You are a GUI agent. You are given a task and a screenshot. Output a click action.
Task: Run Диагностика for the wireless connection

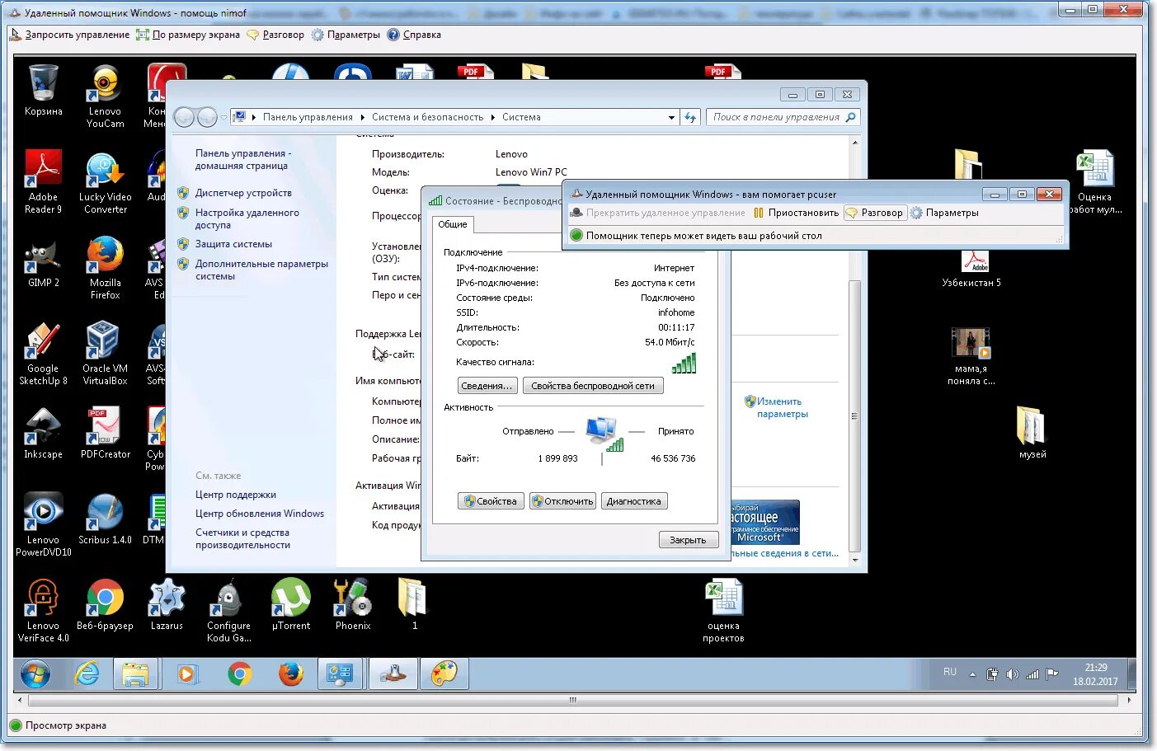[x=634, y=501]
